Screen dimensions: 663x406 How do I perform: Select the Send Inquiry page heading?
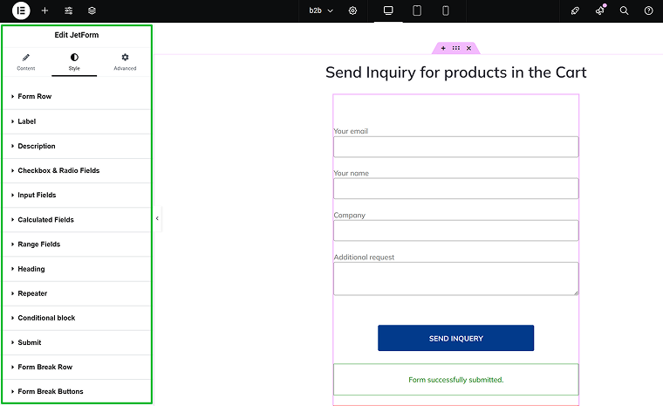pyautogui.click(x=455, y=72)
